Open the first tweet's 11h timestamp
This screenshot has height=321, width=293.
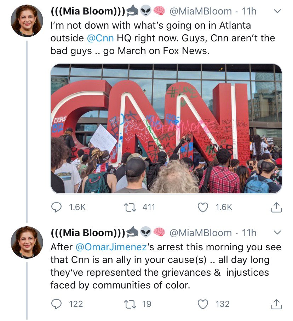click(249, 11)
